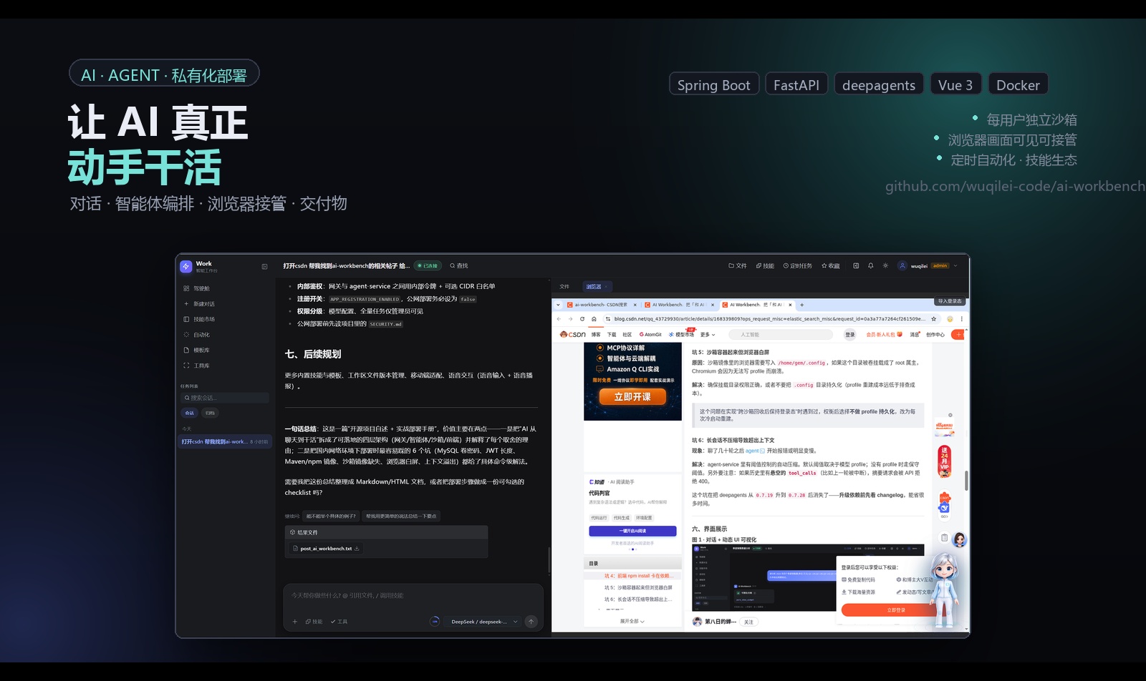Toggle 工具 option in chat input
Viewport: 1146px width, 681px height.
pos(339,622)
